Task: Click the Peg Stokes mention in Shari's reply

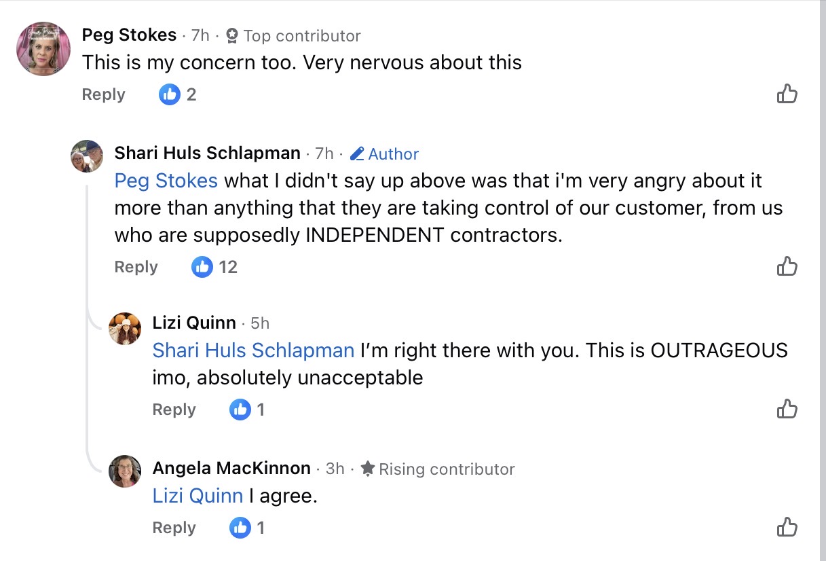Action: 166,181
